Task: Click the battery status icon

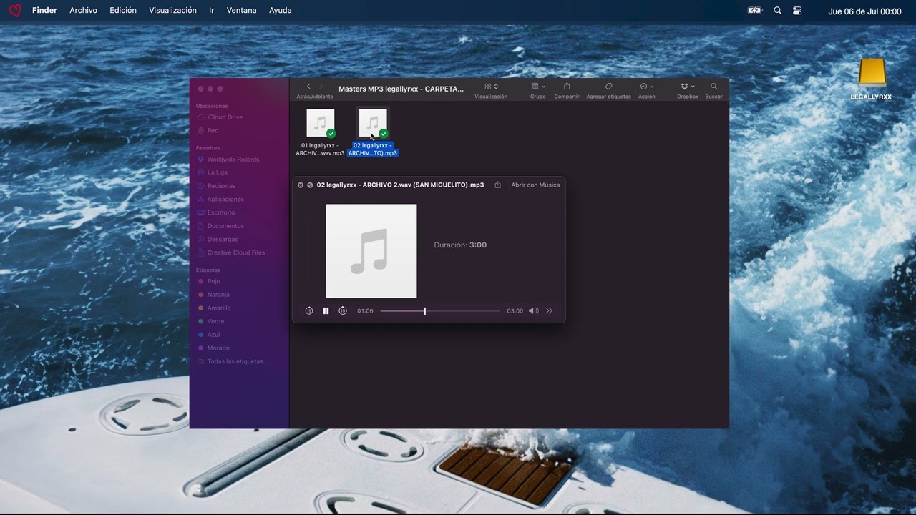Action: tap(755, 11)
